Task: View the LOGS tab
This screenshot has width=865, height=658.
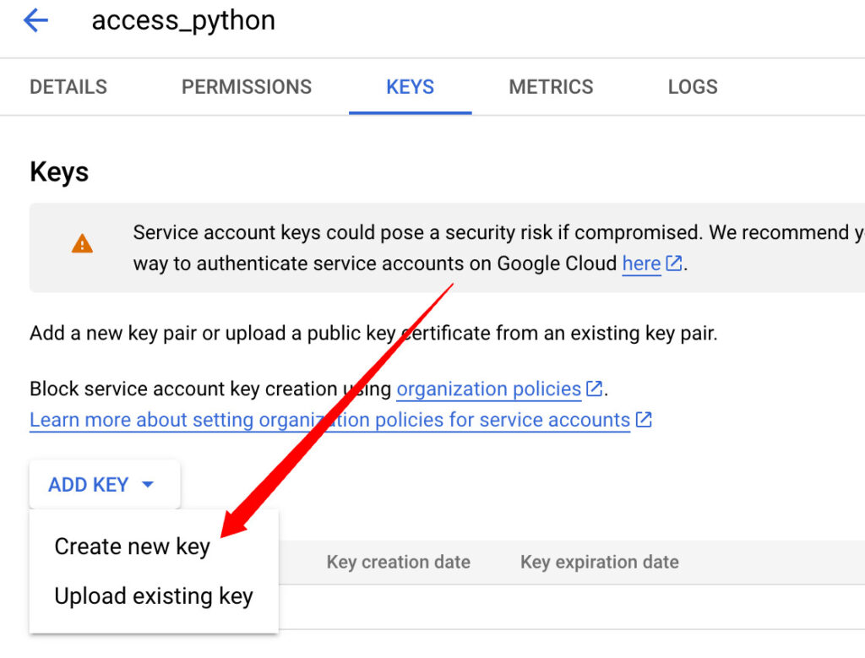Action: [x=693, y=87]
